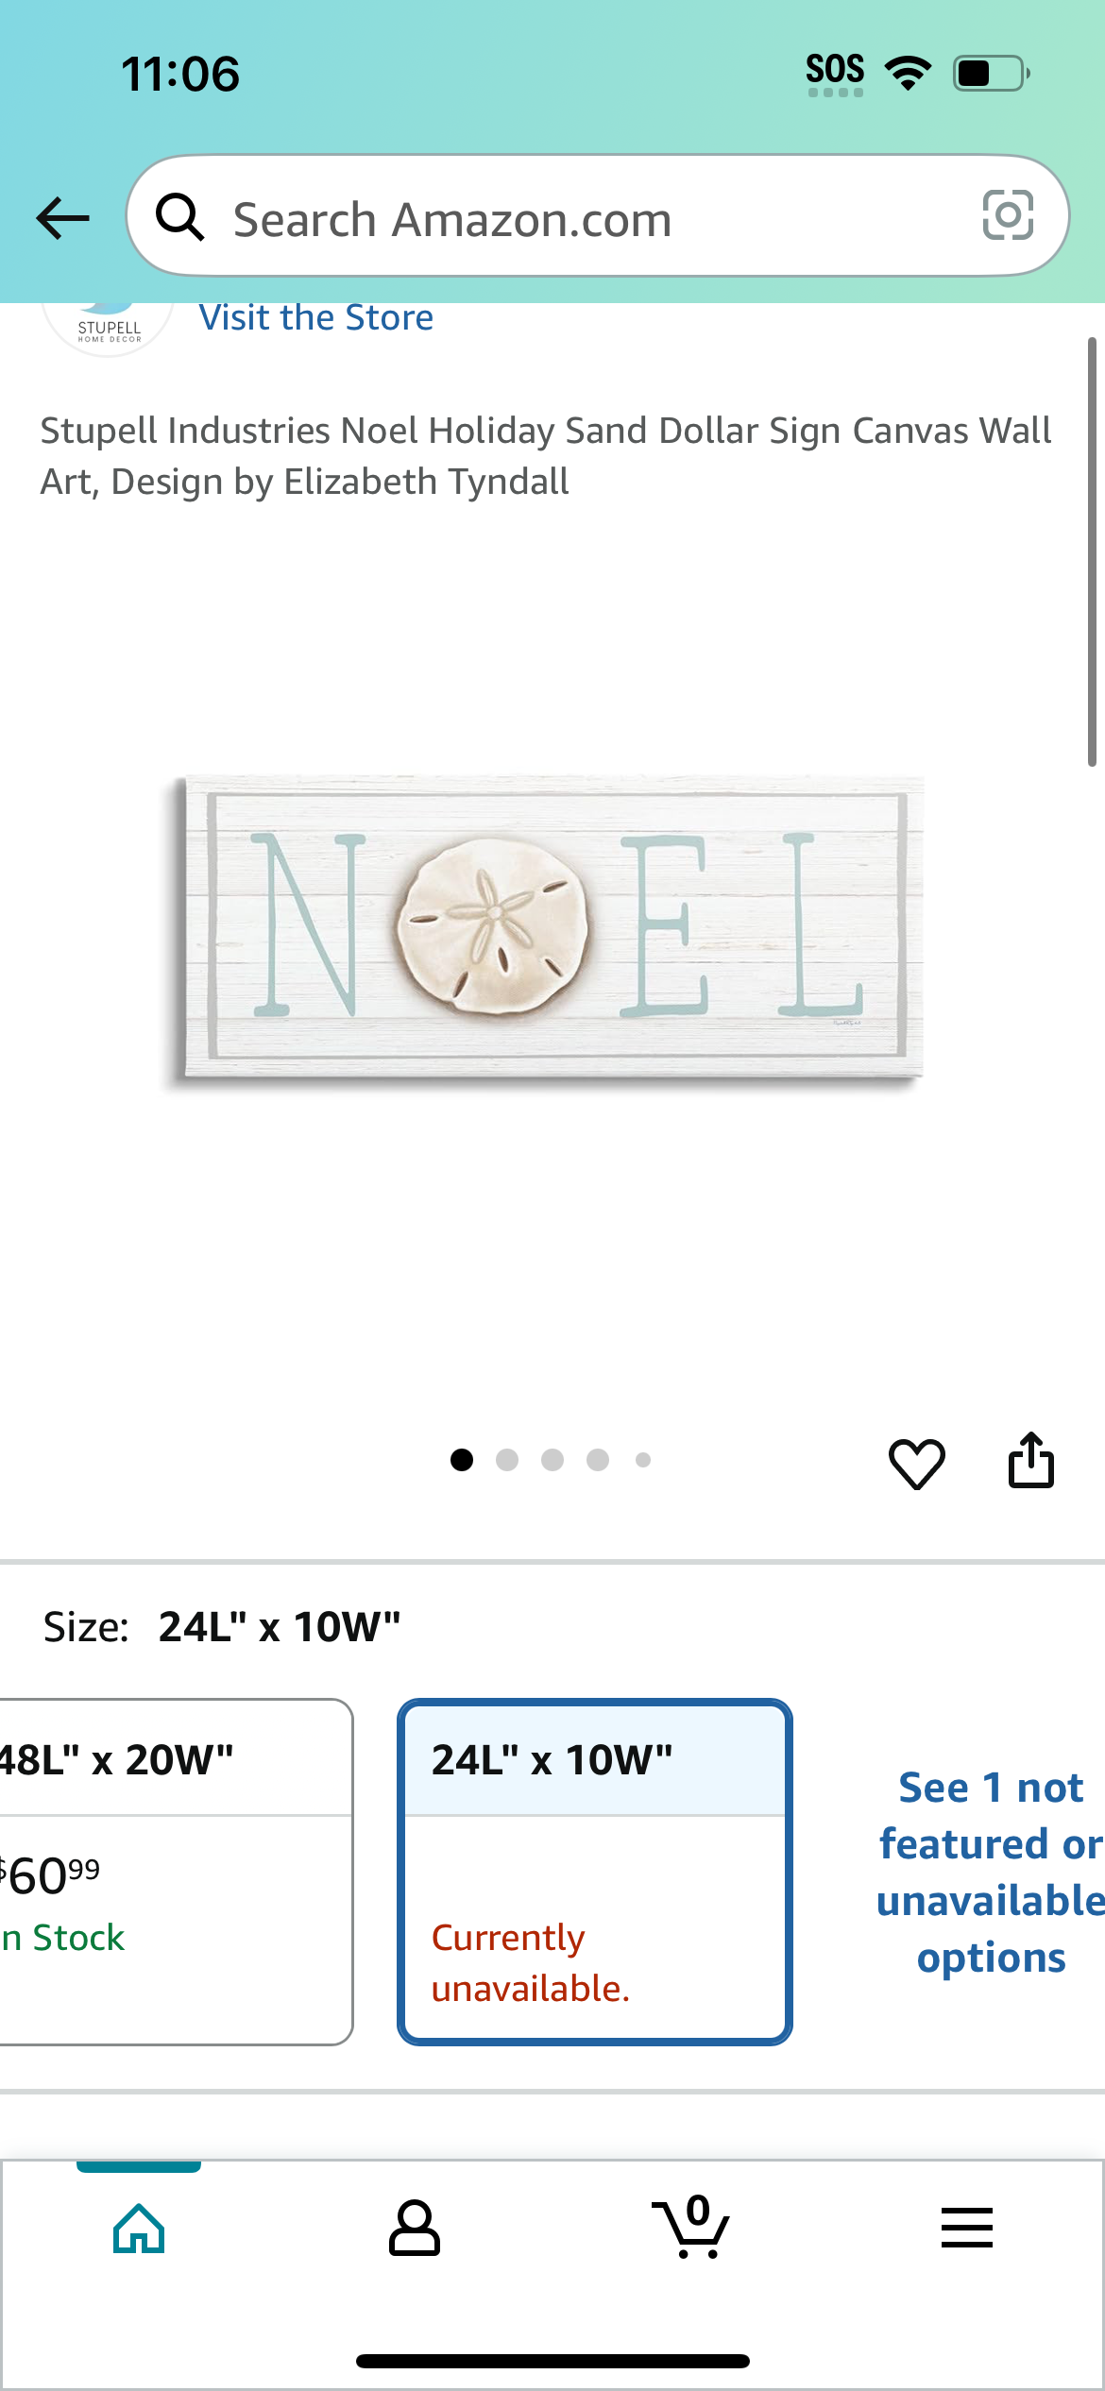Add item to wishlist with heart icon
This screenshot has width=1105, height=2391.
click(916, 1463)
